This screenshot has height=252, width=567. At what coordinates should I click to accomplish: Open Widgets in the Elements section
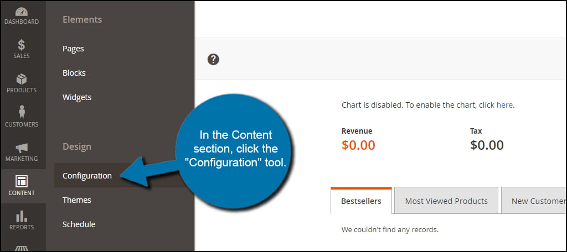coord(77,97)
